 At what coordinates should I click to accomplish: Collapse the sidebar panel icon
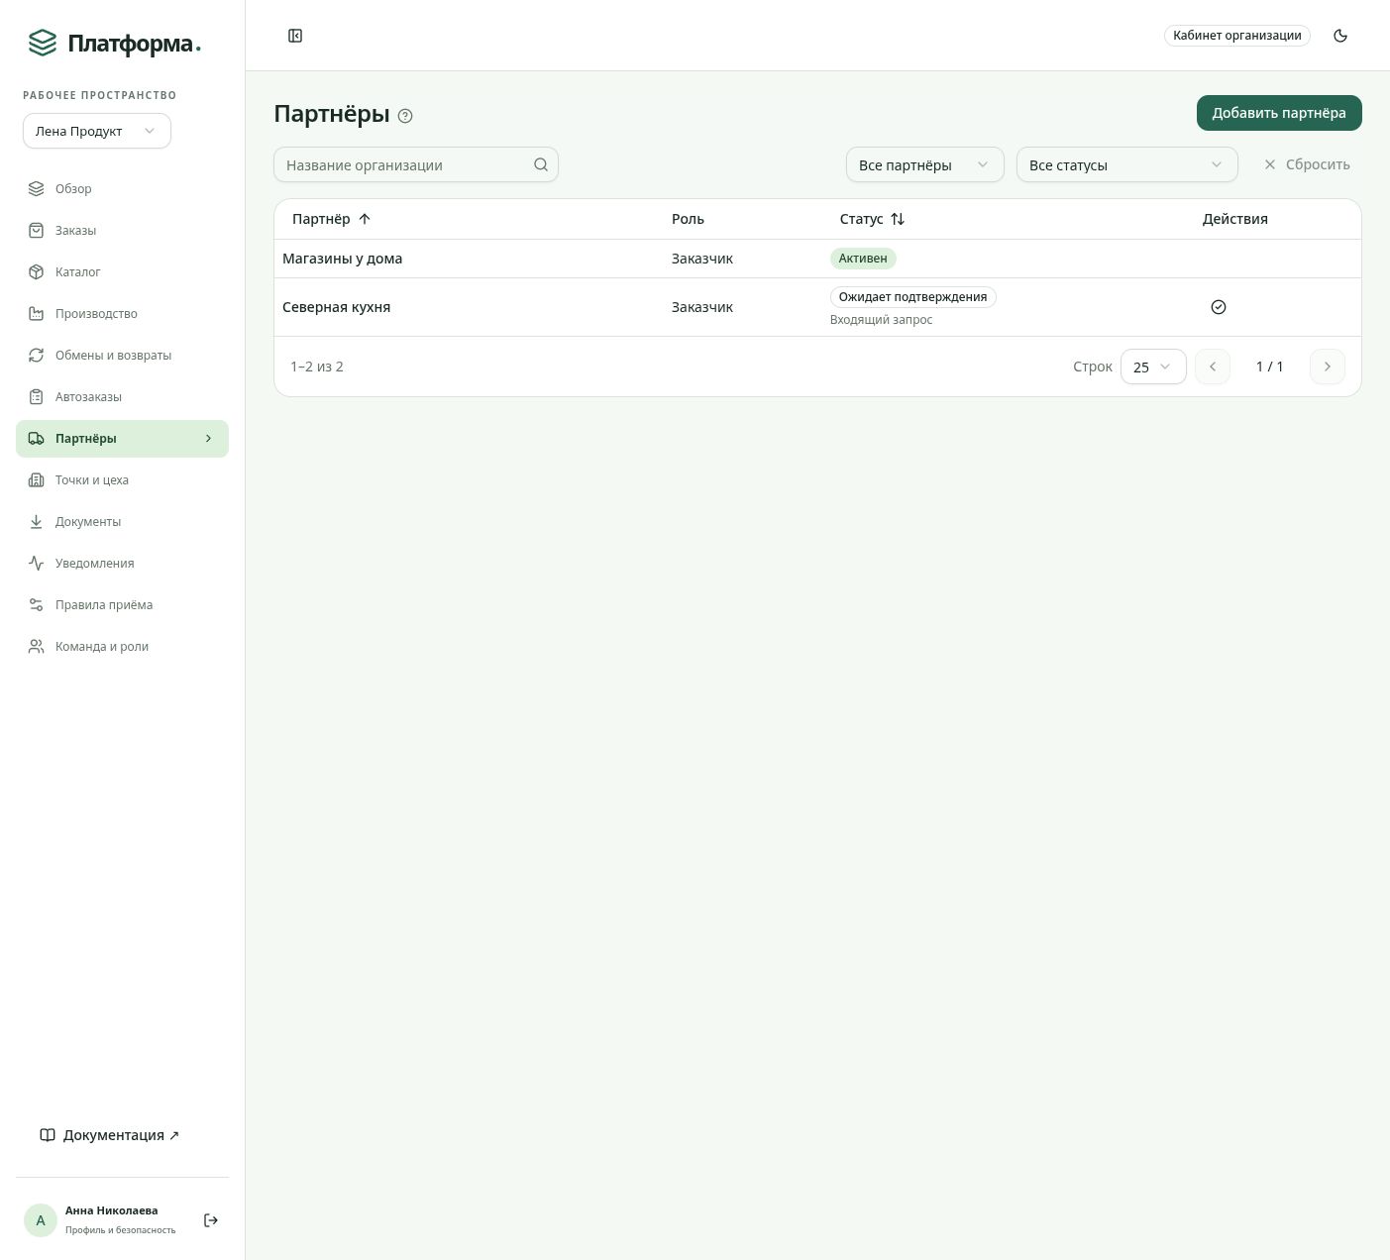pos(295,36)
